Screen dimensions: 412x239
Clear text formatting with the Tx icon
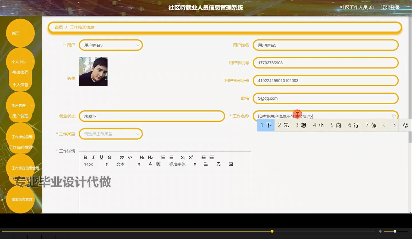[219, 164]
